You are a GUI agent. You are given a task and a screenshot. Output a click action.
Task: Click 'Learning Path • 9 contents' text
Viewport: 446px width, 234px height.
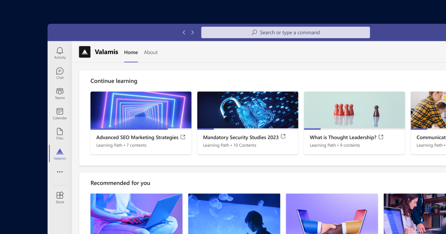pyautogui.click(x=335, y=145)
